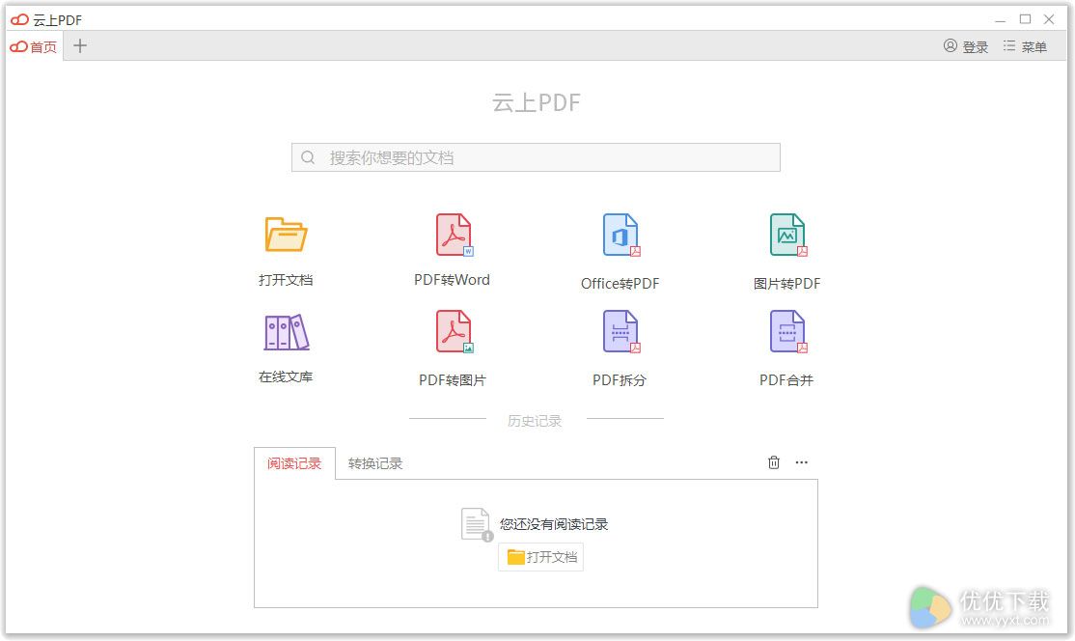Click the 图片转PDF label text
This screenshot has width=1075, height=641.
click(787, 284)
